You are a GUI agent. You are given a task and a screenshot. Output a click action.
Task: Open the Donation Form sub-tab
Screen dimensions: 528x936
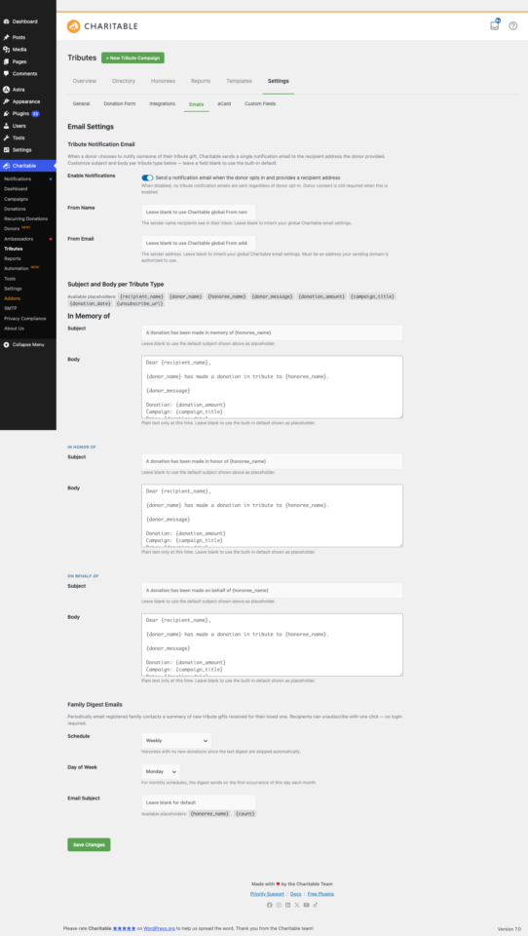pos(119,104)
